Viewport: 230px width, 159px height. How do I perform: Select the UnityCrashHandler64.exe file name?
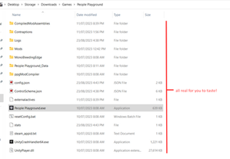click(31, 142)
